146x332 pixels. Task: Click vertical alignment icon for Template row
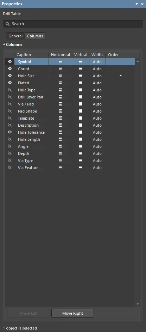[x=80, y=118]
